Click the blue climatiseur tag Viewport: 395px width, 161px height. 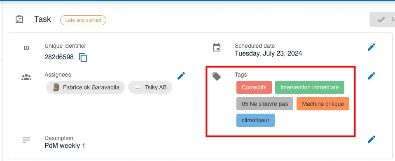click(255, 120)
